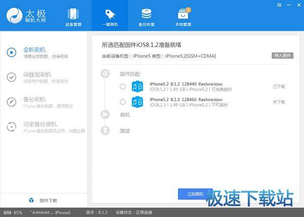304x217 pixels.
Task: Click the 未下载 status label
Action: pos(279,102)
